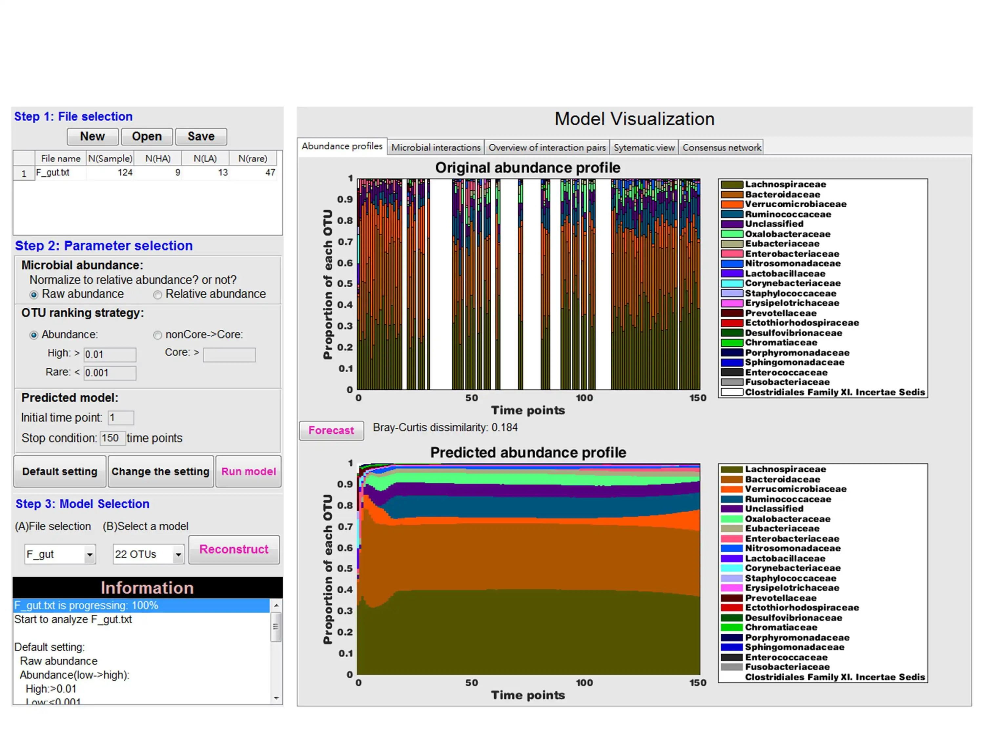Click Unclassified swatch in predicted profile legend

pos(732,509)
